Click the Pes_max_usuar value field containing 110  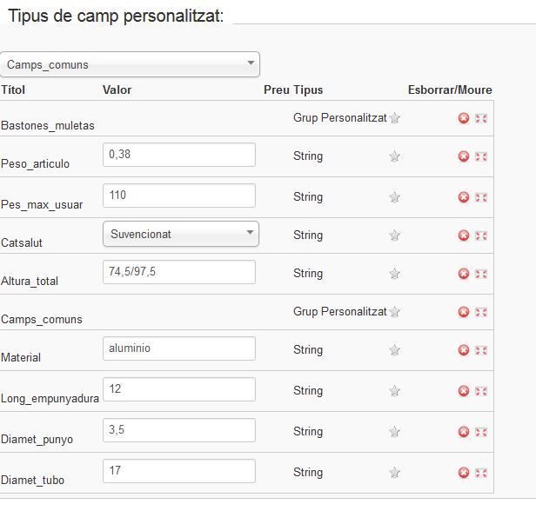point(179,196)
